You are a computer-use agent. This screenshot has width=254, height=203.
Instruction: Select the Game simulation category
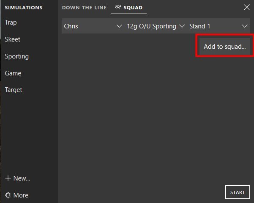click(x=13, y=73)
